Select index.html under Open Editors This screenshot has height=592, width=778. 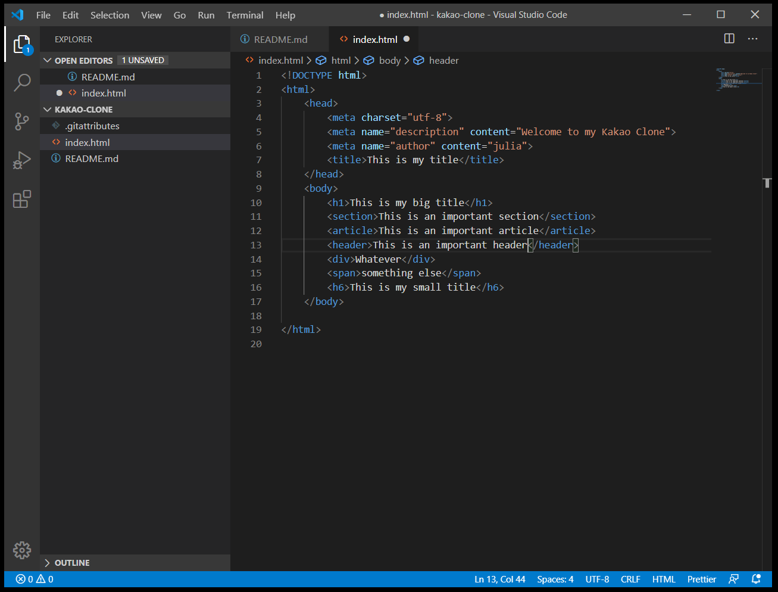point(135,93)
